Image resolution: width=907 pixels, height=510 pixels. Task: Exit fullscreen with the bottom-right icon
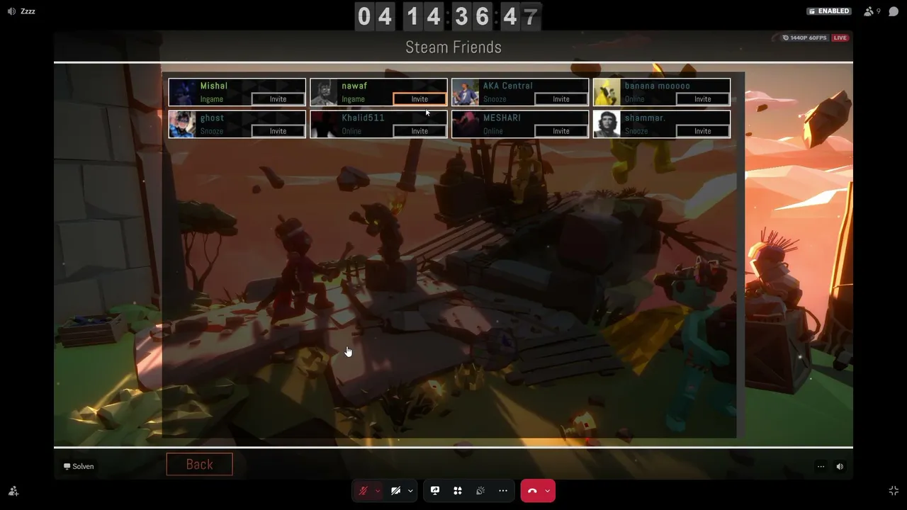tap(894, 491)
